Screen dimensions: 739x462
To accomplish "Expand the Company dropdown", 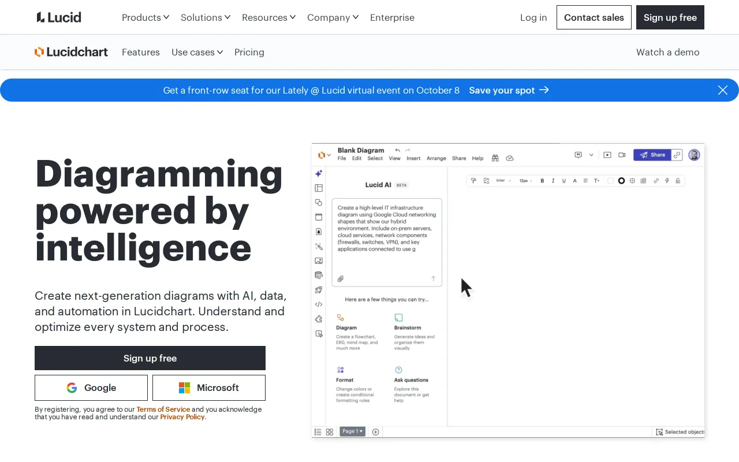I will [333, 17].
